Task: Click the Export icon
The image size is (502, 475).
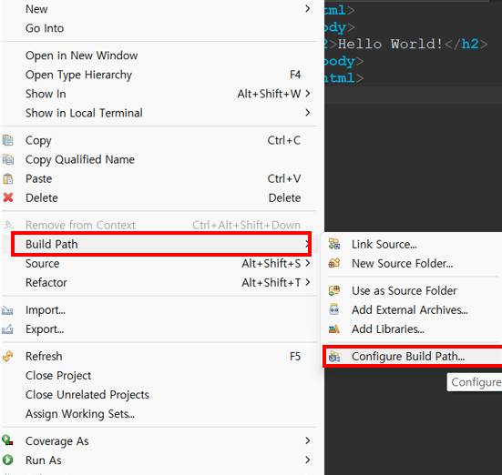Action: pos(7,329)
